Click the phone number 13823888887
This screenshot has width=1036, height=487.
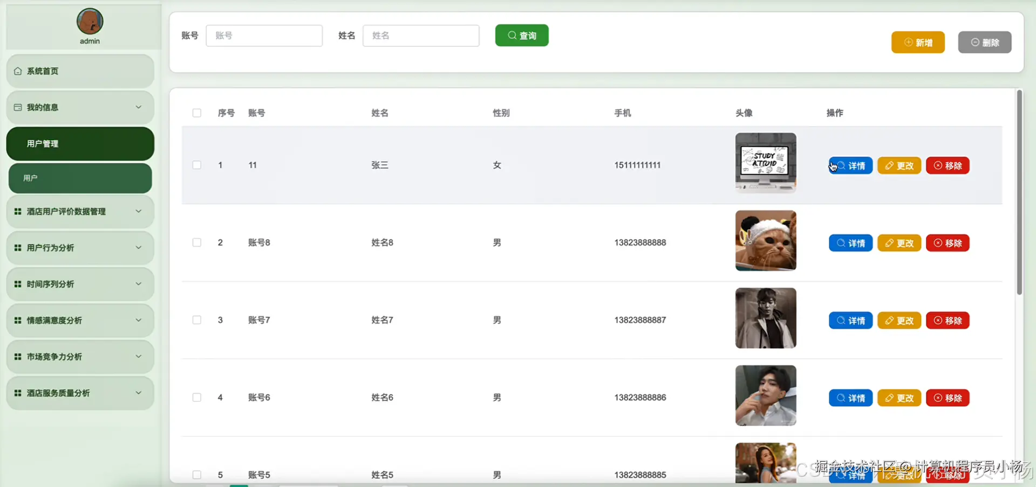point(640,321)
